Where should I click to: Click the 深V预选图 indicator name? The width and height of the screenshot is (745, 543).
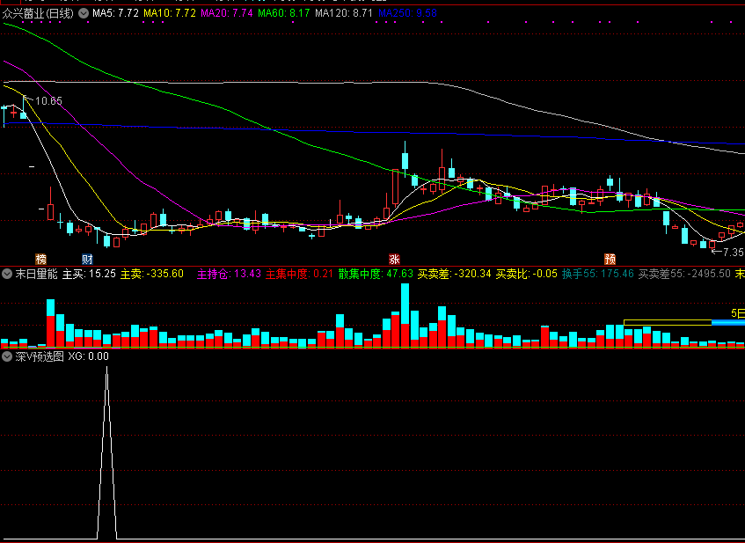(40, 356)
